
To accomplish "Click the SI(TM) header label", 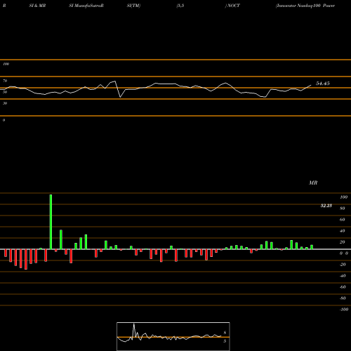I will click(133, 6).
